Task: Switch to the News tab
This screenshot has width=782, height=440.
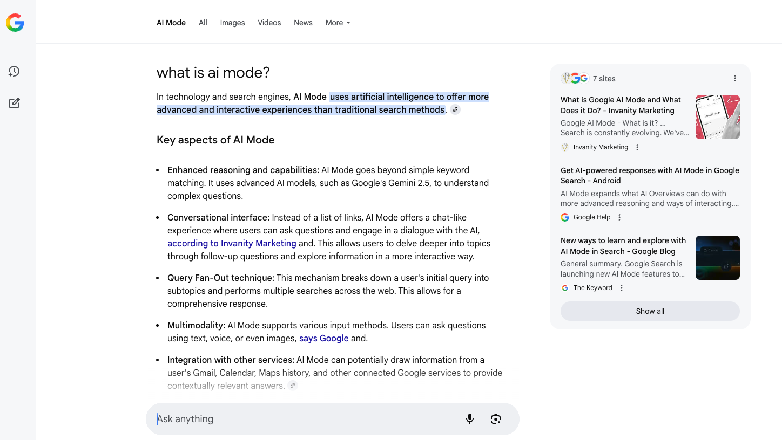Action: click(x=303, y=23)
